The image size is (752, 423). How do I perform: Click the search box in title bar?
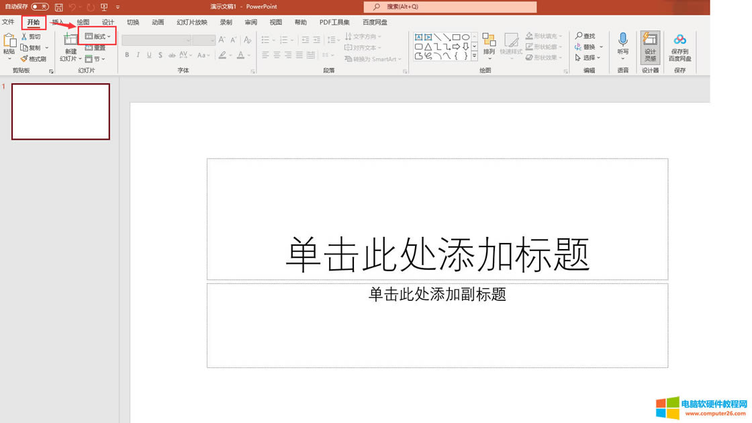click(x=450, y=7)
